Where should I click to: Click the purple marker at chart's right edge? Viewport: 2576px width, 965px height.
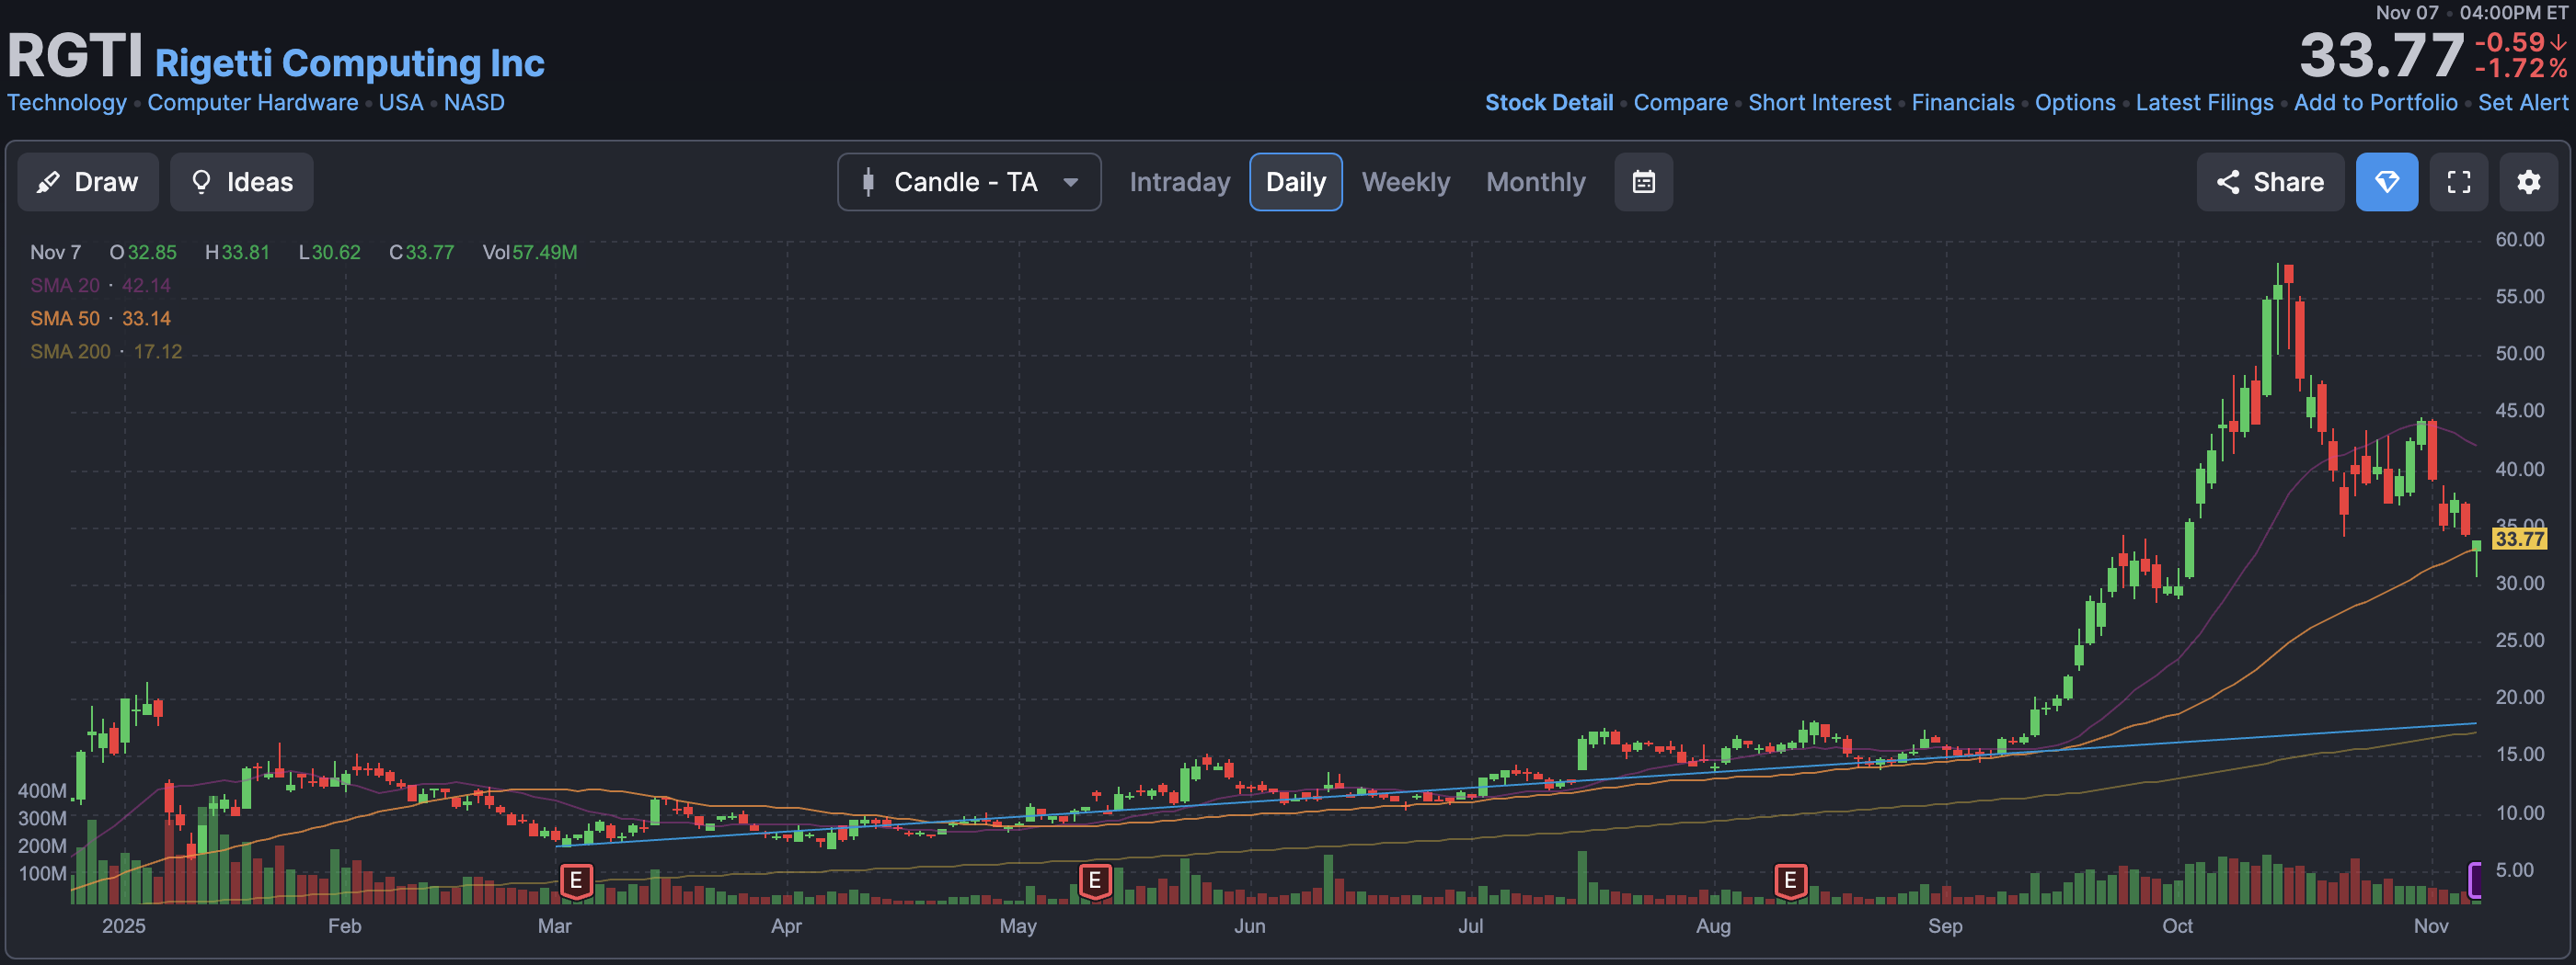(2475, 880)
